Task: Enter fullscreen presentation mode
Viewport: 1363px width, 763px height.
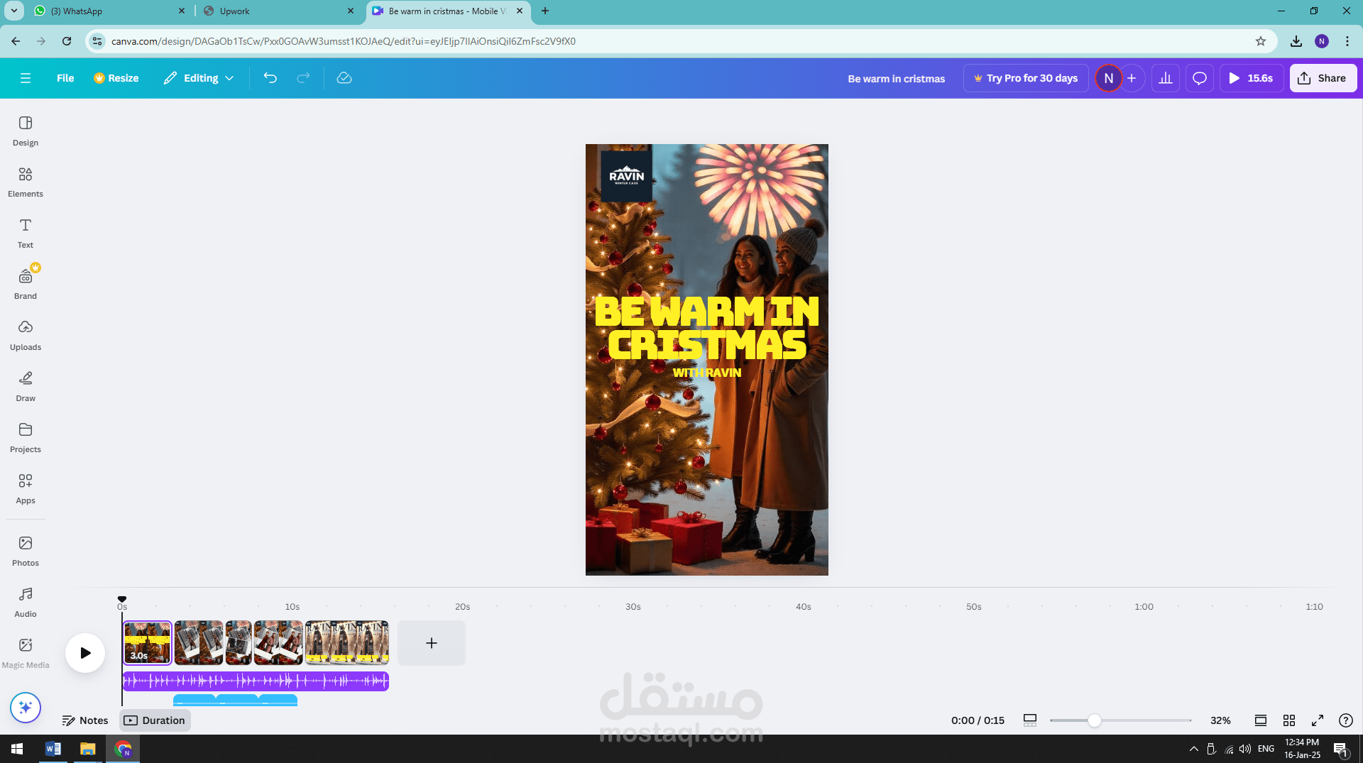Action: [1318, 720]
